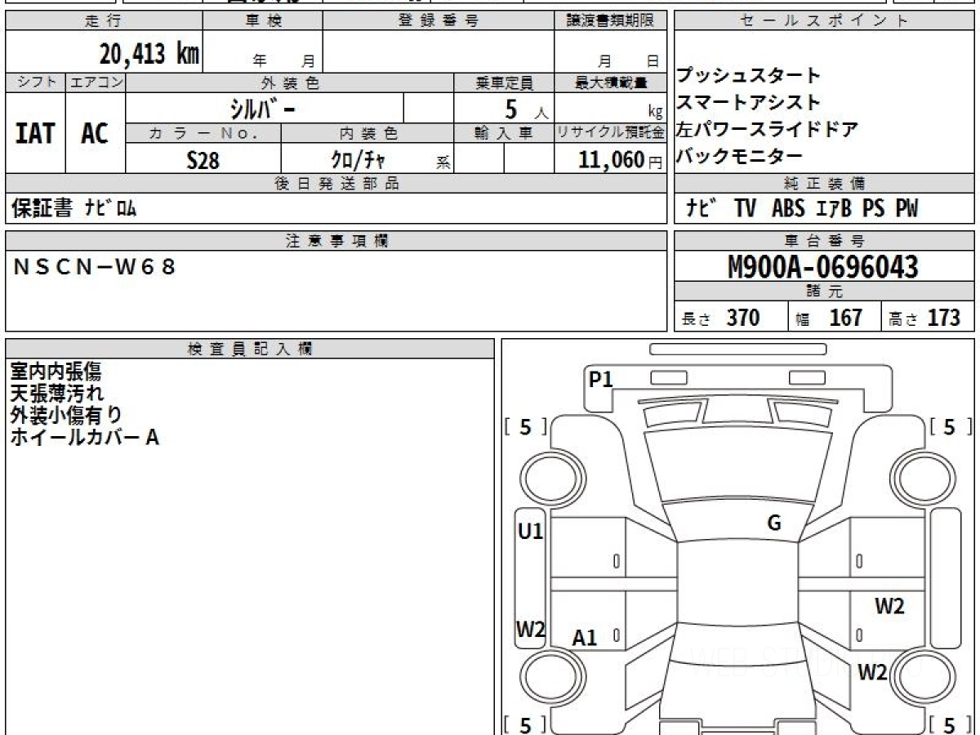Screen dimensions: 980x735
Task: Select the mileage value 20,413 km
Action: pyautogui.click(x=149, y=54)
